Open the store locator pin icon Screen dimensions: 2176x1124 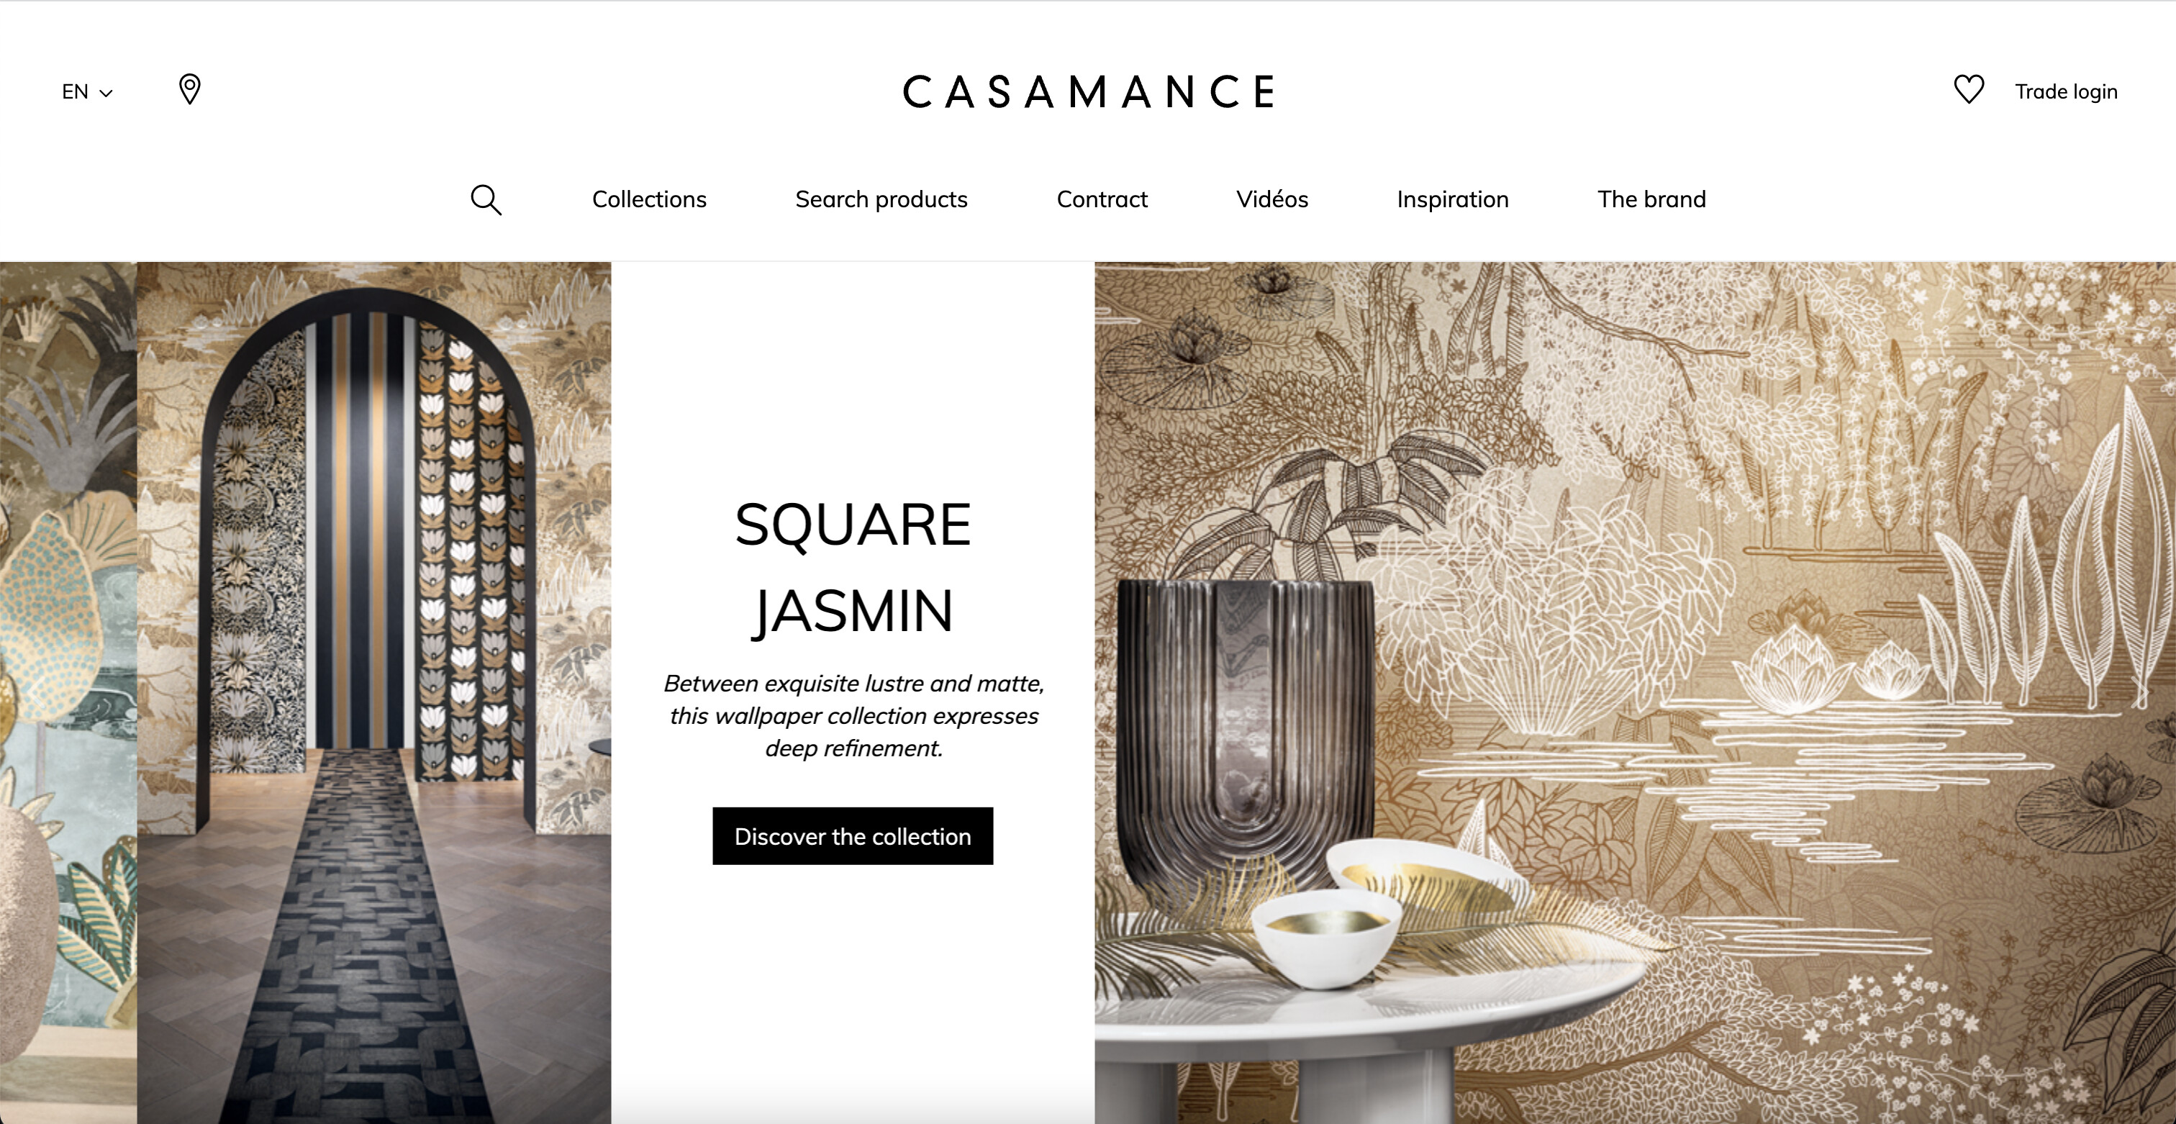[190, 89]
